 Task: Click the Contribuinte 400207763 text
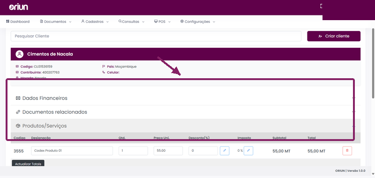[x=40, y=72]
